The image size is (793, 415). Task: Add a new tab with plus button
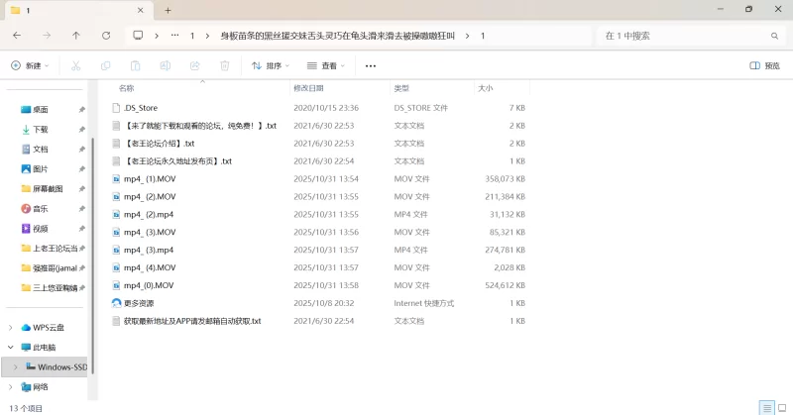pyautogui.click(x=168, y=10)
